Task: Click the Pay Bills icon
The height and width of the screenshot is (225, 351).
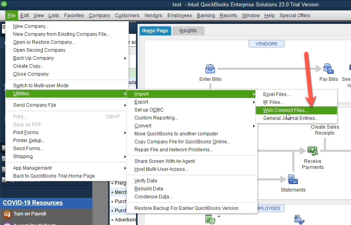Action: [329, 68]
